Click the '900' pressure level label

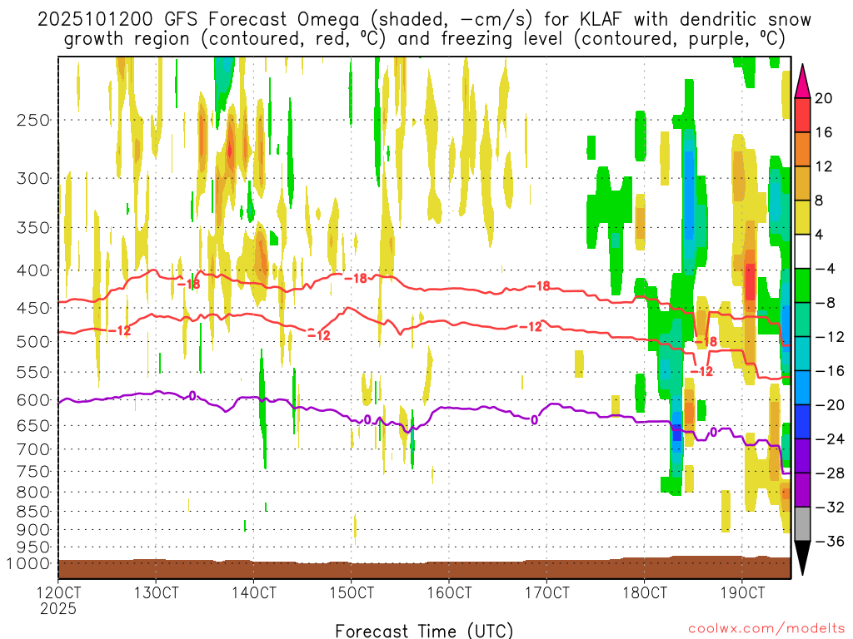click(x=33, y=530)
